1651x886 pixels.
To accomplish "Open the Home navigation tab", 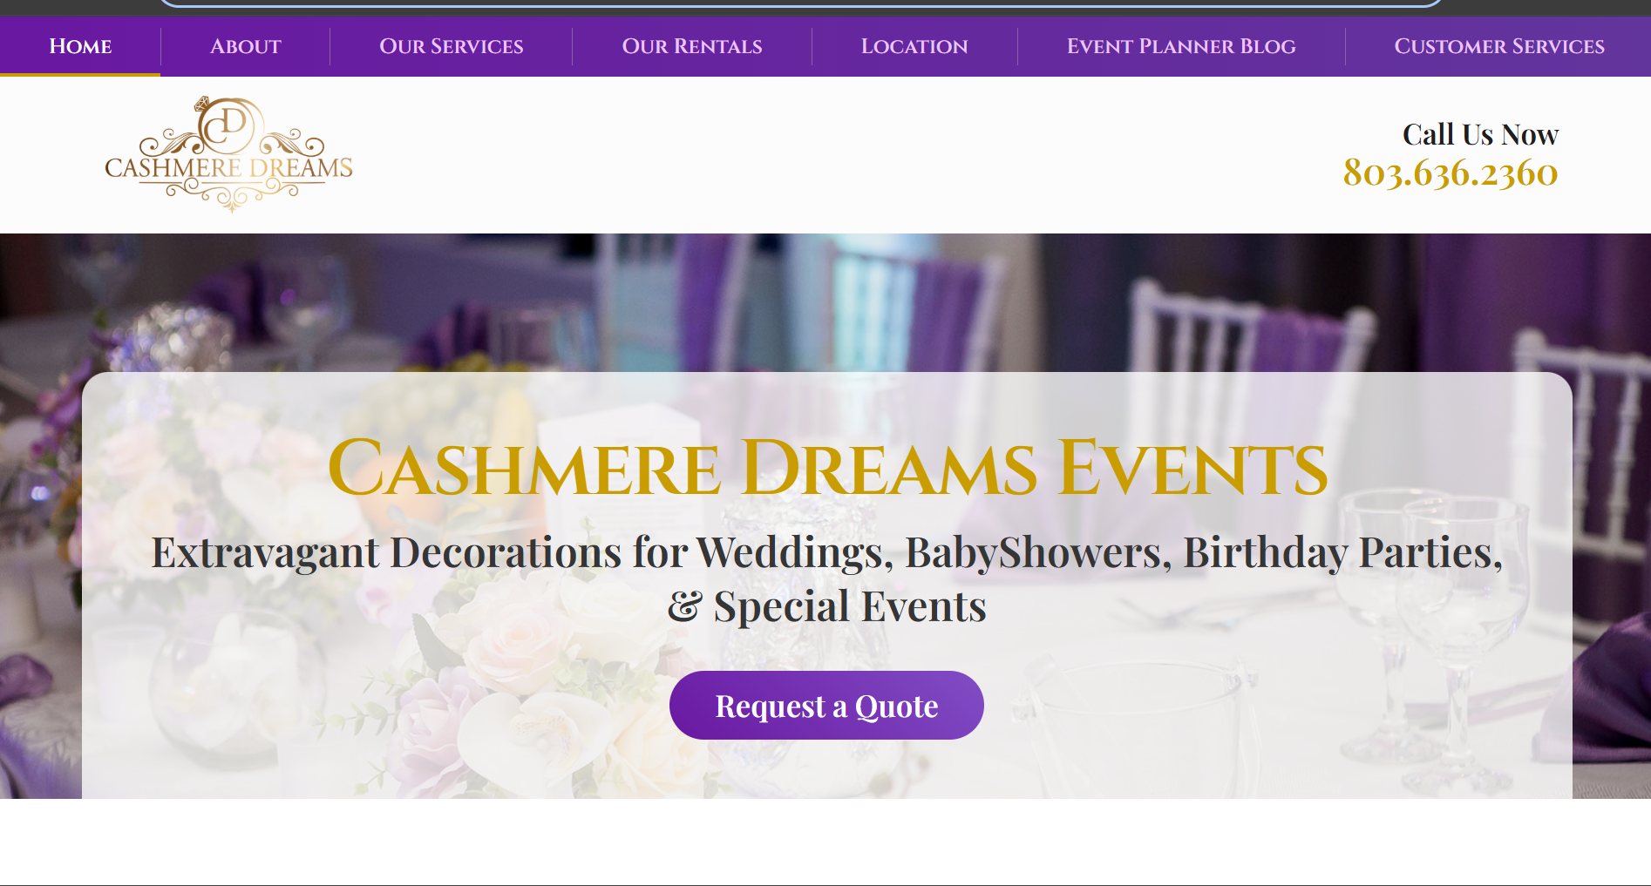I will [x=80, y=46].
